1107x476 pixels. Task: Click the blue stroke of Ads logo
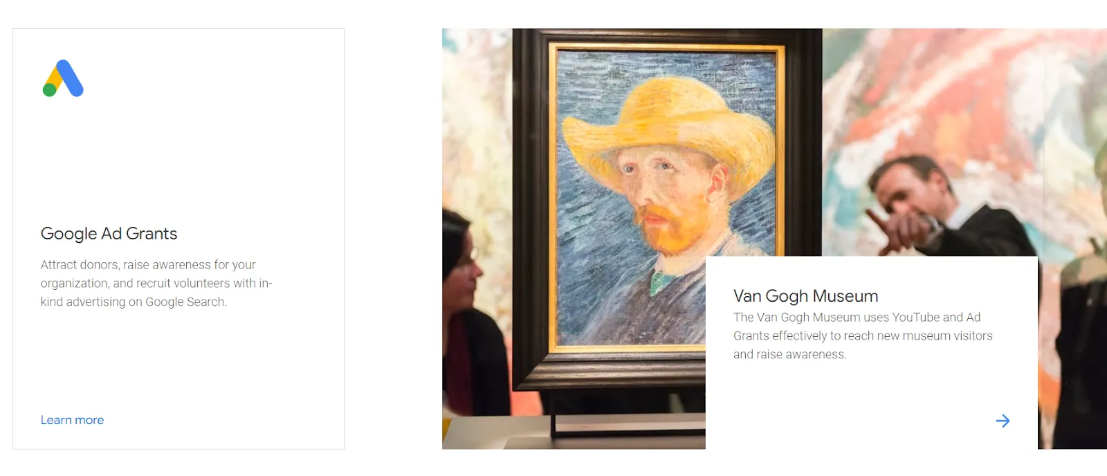70,77
